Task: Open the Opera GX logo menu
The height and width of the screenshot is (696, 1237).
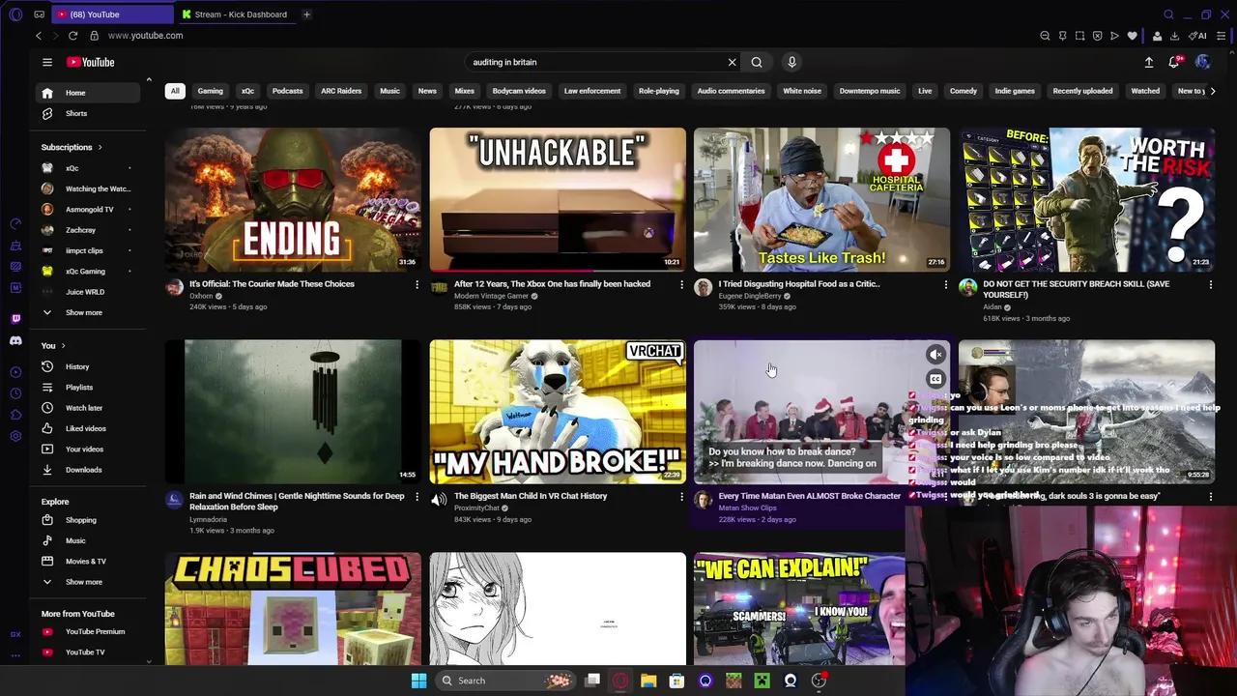Action: click(x=15, y=14)
